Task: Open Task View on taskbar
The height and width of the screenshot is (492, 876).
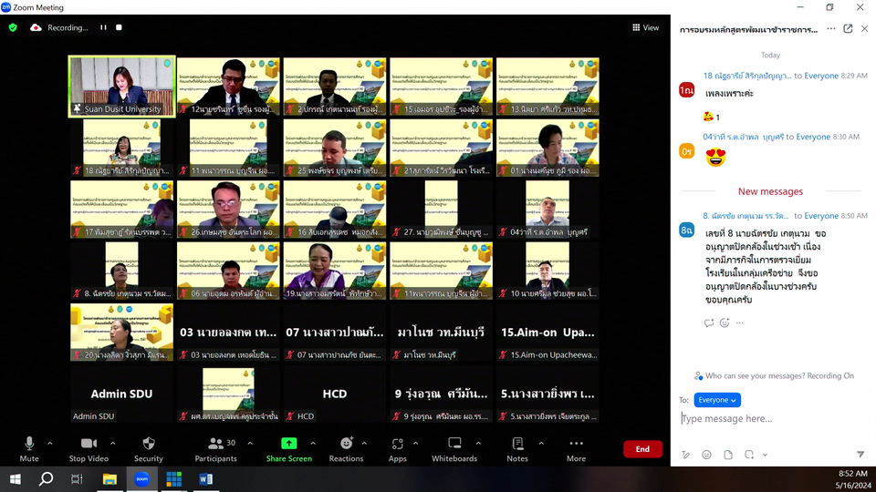Action: pos(77,479)
